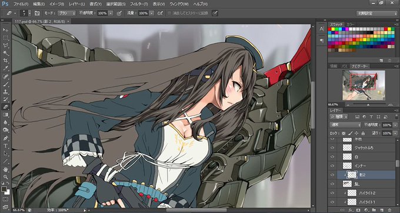The height and width of the screenshot is (213, 400).
Task: Select the Eraser tool in toolbox
Action: (6, 107)
